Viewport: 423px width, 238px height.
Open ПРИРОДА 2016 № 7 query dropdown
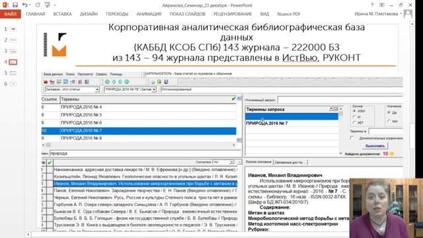(x=154, y=89)
